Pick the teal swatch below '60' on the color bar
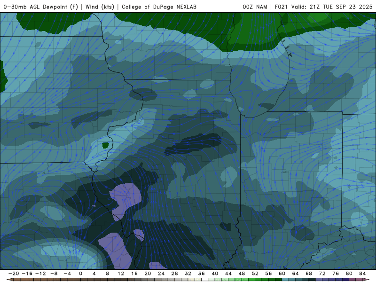The width and height of the screenshot is (376, 282). click(x=285, y=280)
